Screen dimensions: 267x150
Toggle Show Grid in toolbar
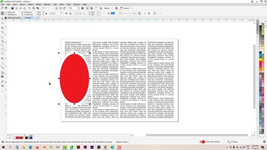92,8
